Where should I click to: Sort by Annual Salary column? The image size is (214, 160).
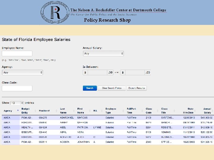(207, 111)
